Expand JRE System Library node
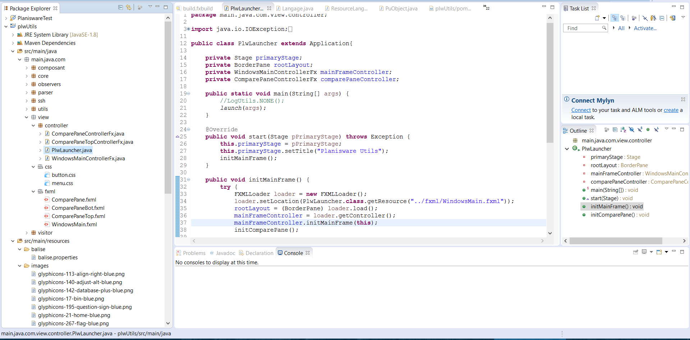Image resolution: width=690 pixels, height=340 pixels. coord(13,35)
